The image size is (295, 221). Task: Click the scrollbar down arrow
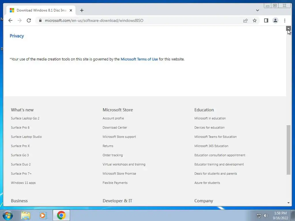[x=288, y=203]
